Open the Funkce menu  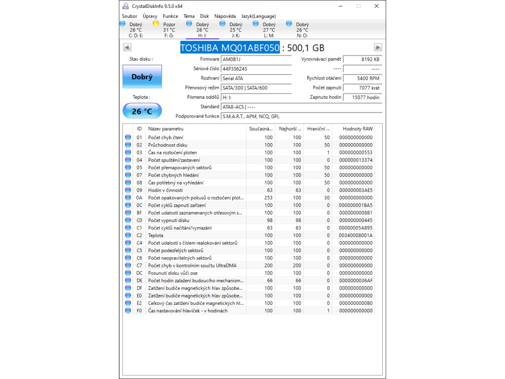tap(170, 16)
